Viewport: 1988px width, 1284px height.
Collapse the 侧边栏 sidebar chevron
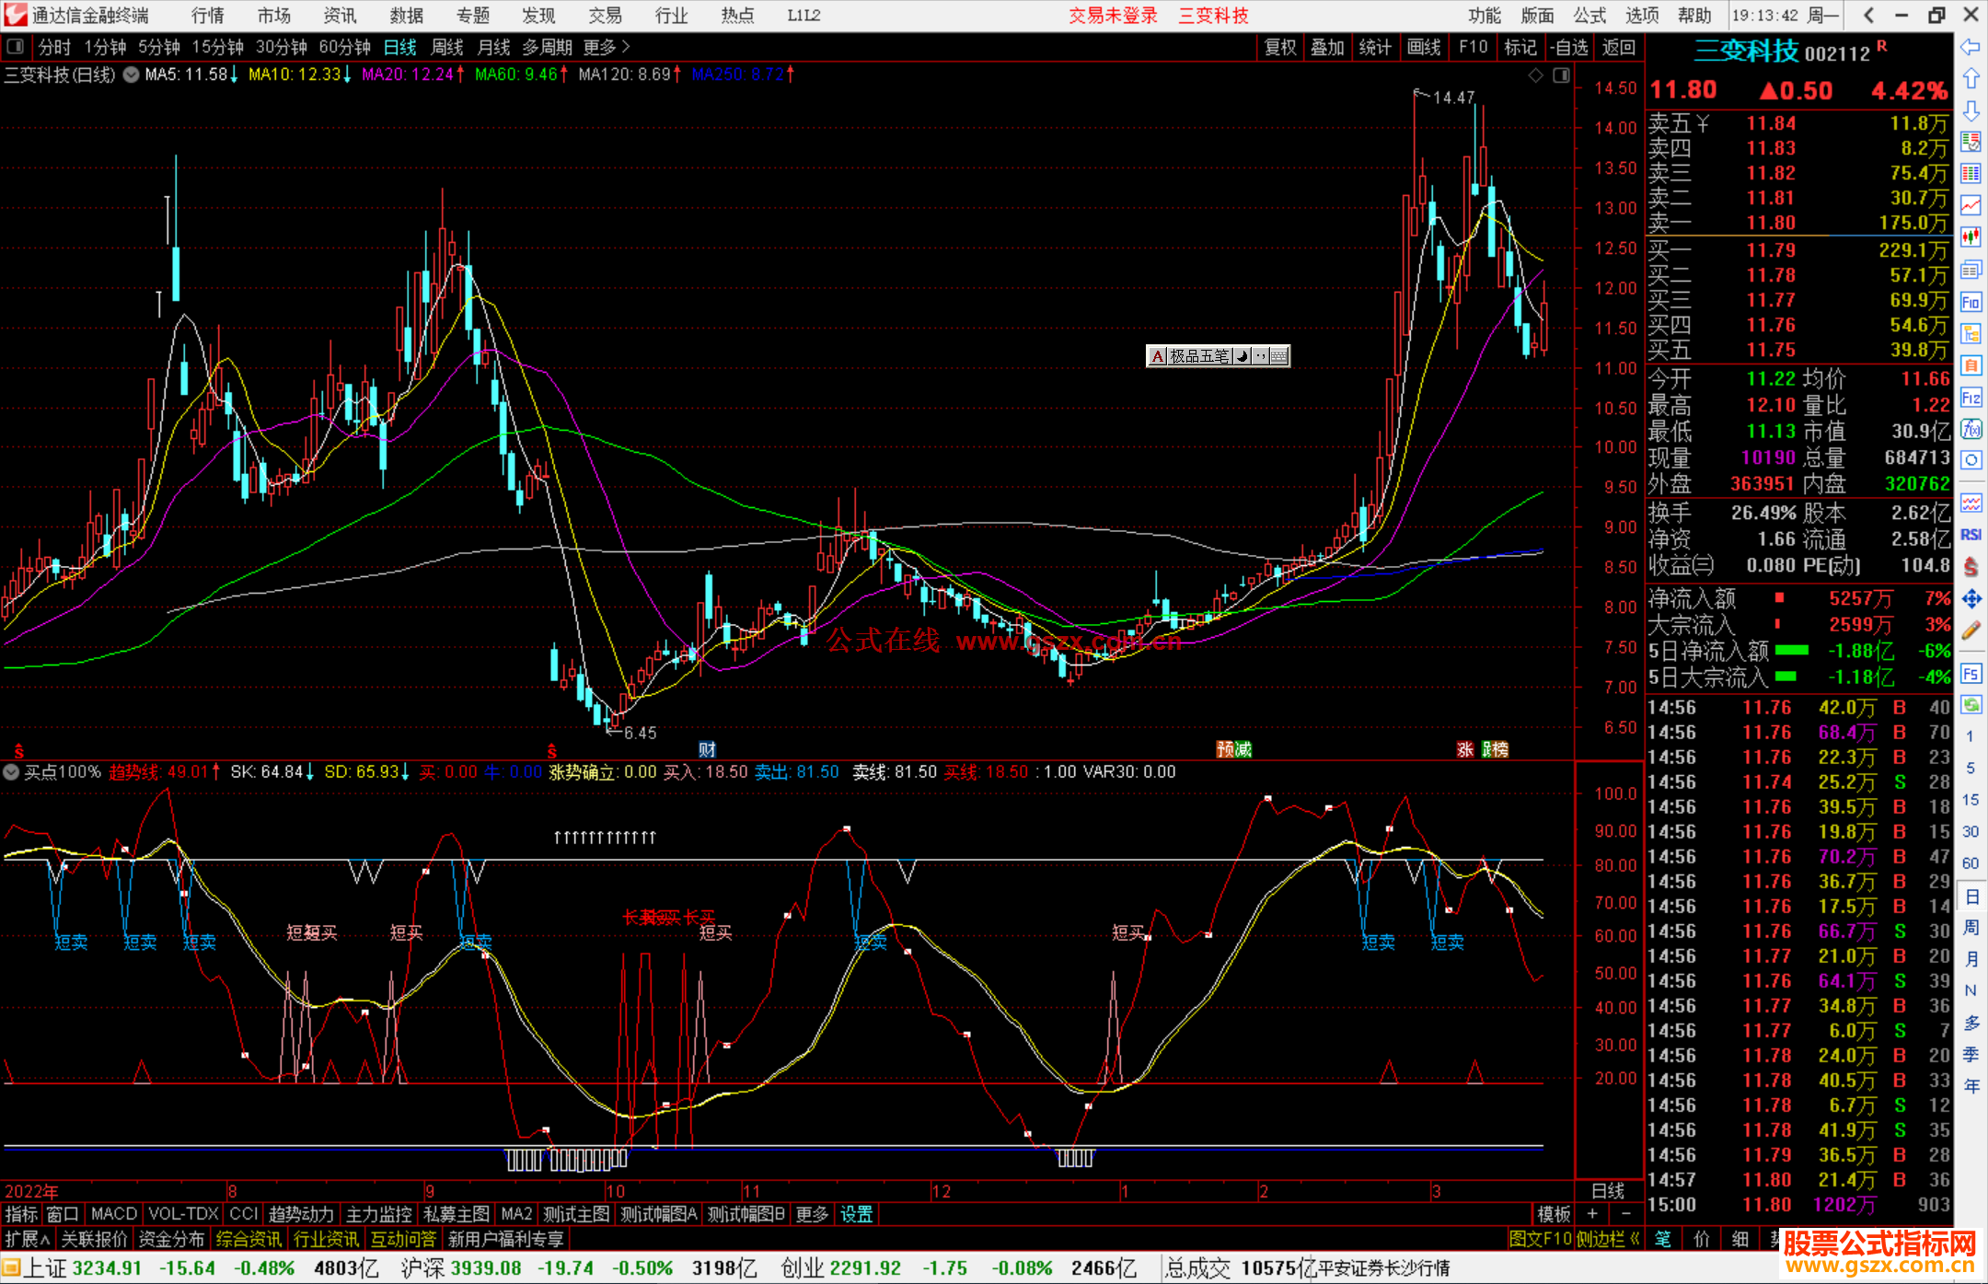point(1635,1239)
